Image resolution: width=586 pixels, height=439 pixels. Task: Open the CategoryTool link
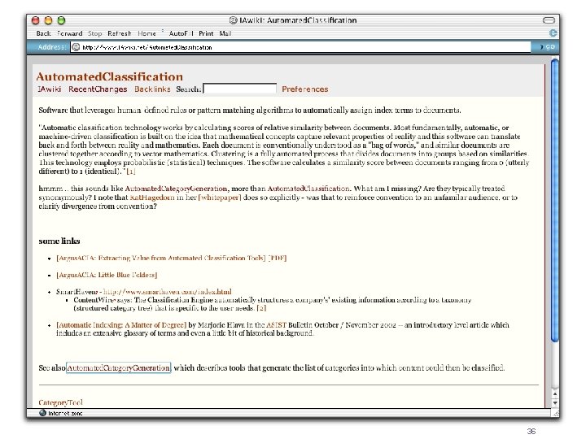pos(60,402)
